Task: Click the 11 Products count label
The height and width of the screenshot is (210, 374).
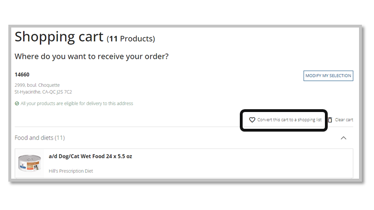Action: [x=131, y=39]
